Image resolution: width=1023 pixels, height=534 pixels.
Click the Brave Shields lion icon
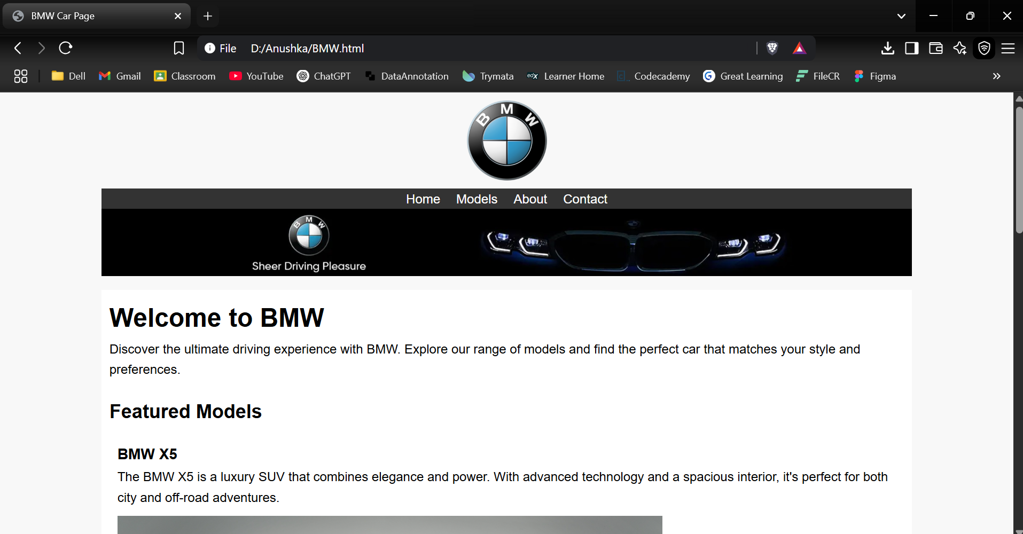(772, 48)
